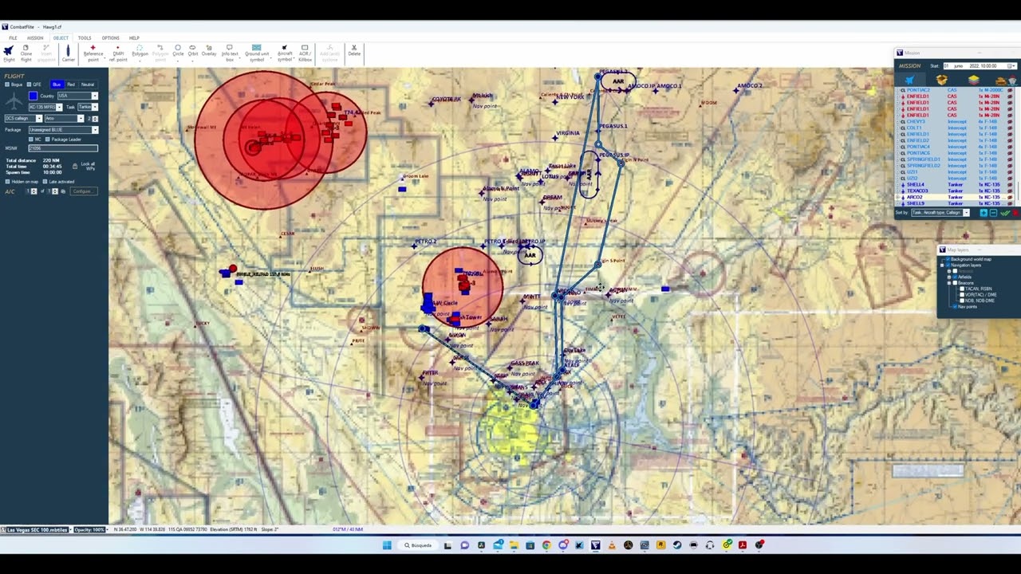This screenshot has width=1021, height=574.
Task: Toggle the Bogus checkbox
Action: click(7, 85)
